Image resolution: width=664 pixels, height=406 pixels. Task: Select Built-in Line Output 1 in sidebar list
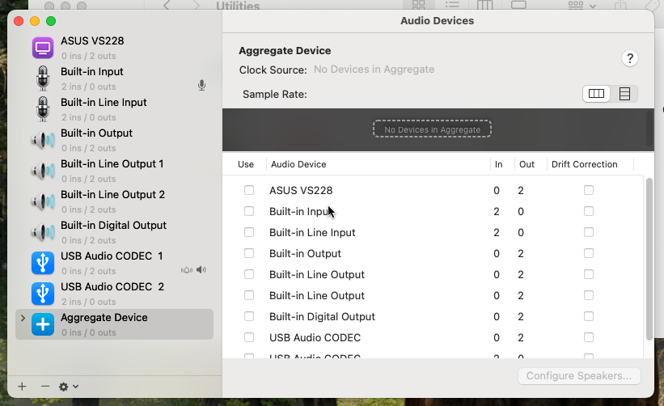pos(114,171)
